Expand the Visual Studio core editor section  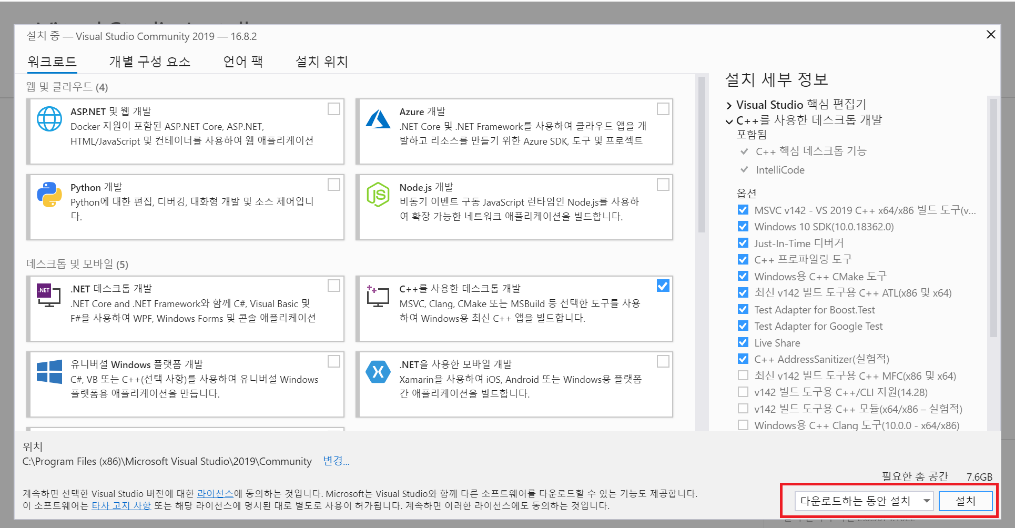tap(729, 105)
